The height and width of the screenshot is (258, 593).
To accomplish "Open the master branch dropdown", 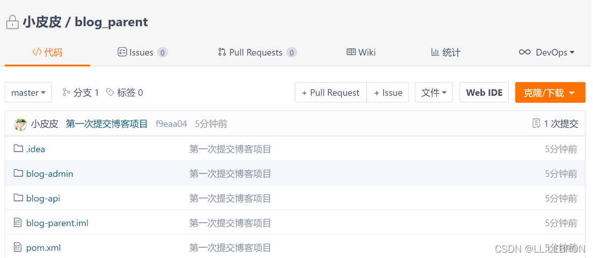I will pos(28,93).
